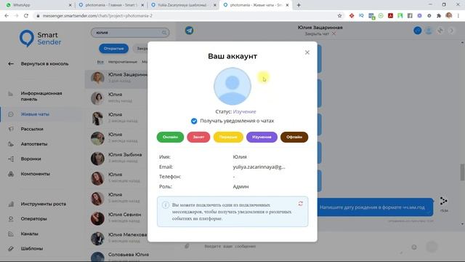
Task: Click the Telegram channel icon in chat header
Action: pos(189,31)
